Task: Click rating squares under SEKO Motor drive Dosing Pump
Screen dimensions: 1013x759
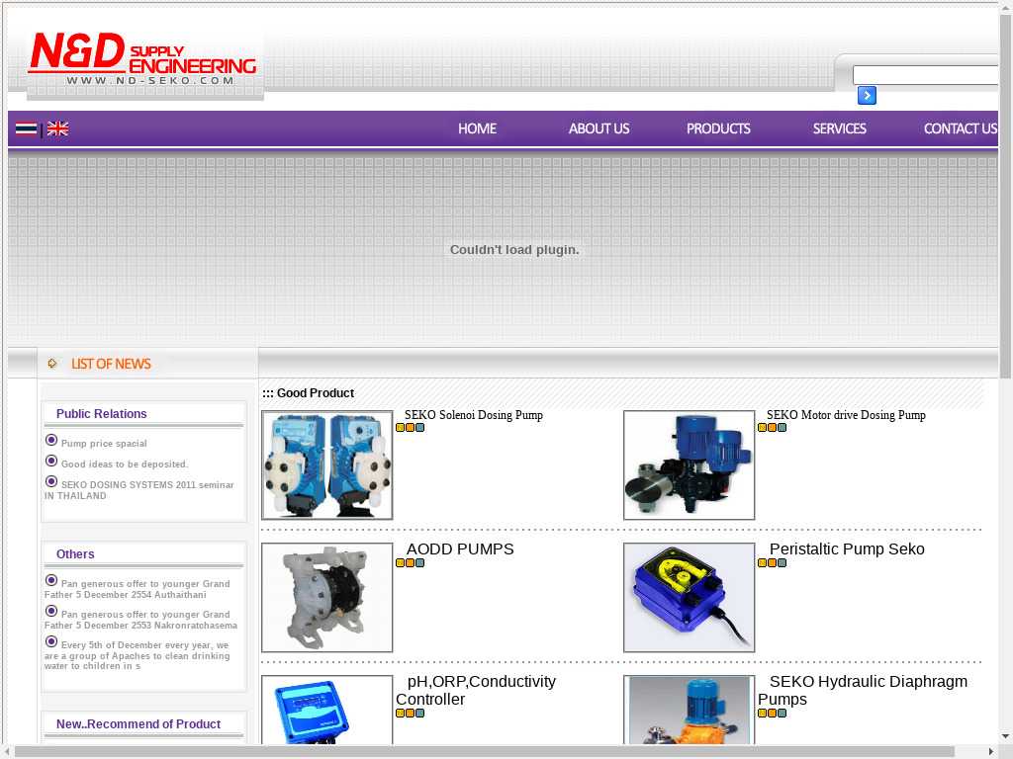Action: tap(772, 427)
